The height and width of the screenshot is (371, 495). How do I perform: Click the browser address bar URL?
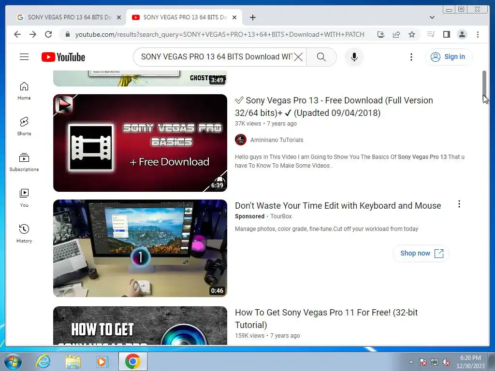(220, 34)
